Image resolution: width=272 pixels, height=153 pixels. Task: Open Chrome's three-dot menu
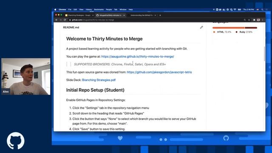263,20
